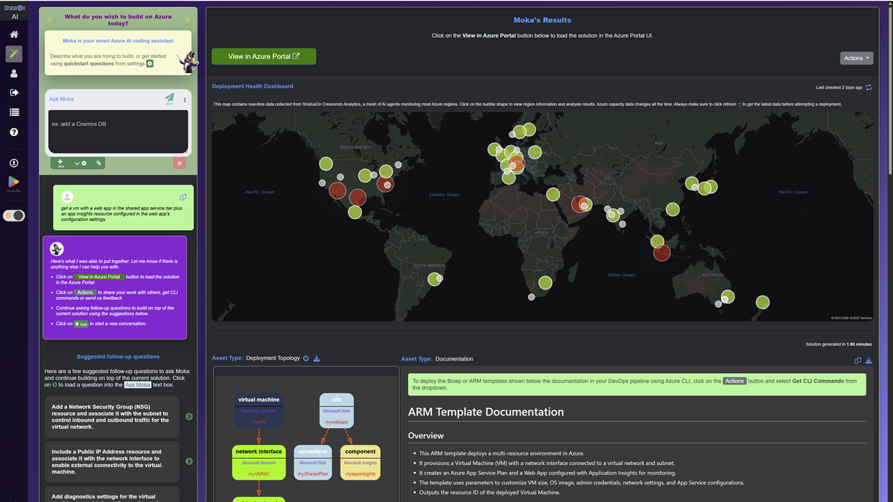Open the help question-mark icon
893x502 pixels.
[x=14, y=132]
